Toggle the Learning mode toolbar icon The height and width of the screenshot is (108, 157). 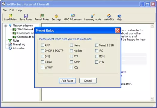point(93,16)
